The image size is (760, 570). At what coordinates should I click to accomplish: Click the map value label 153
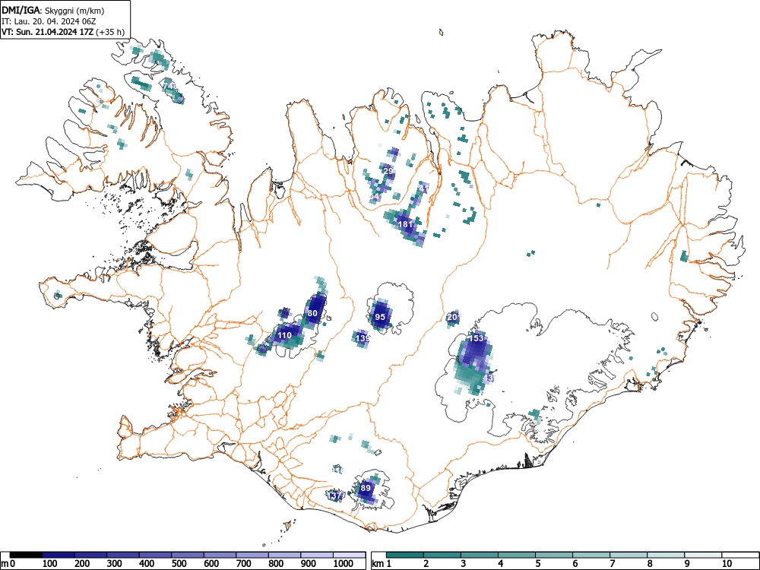pos(477,338)
